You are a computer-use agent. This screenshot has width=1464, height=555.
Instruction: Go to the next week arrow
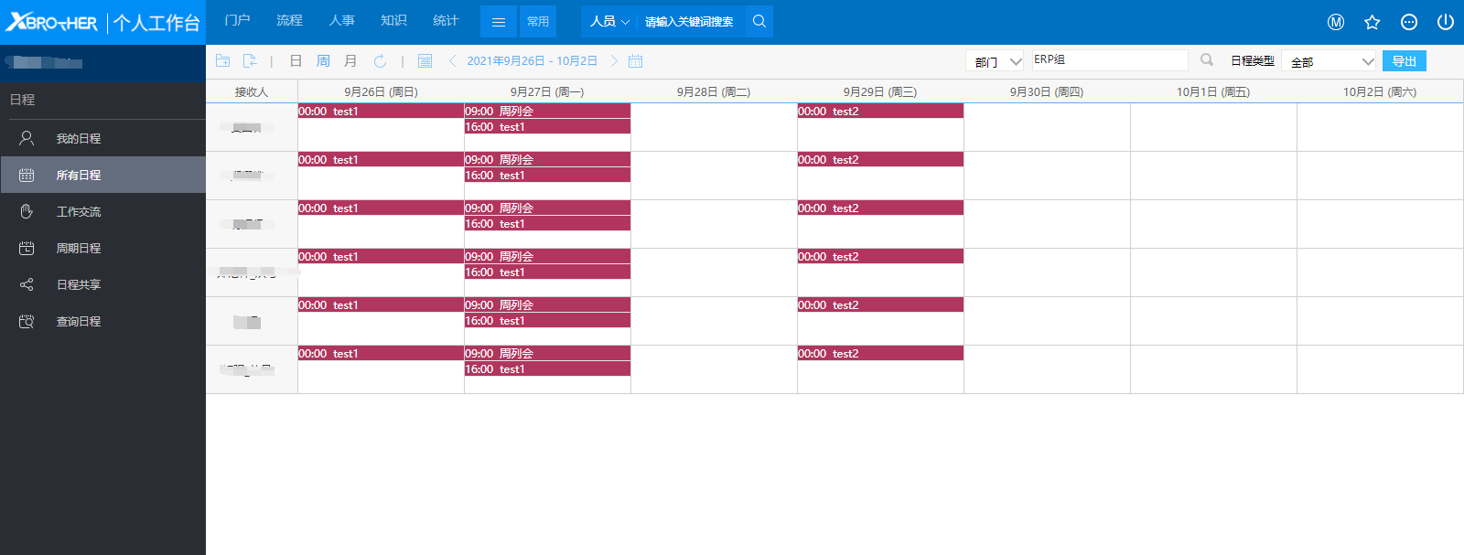pos(614,61)
